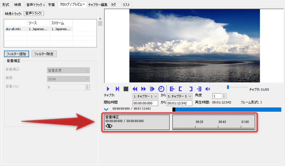Click the timeline ruler at 00:40

(222, 122)
